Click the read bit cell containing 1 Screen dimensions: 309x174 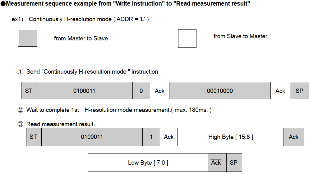click(151, 137)
